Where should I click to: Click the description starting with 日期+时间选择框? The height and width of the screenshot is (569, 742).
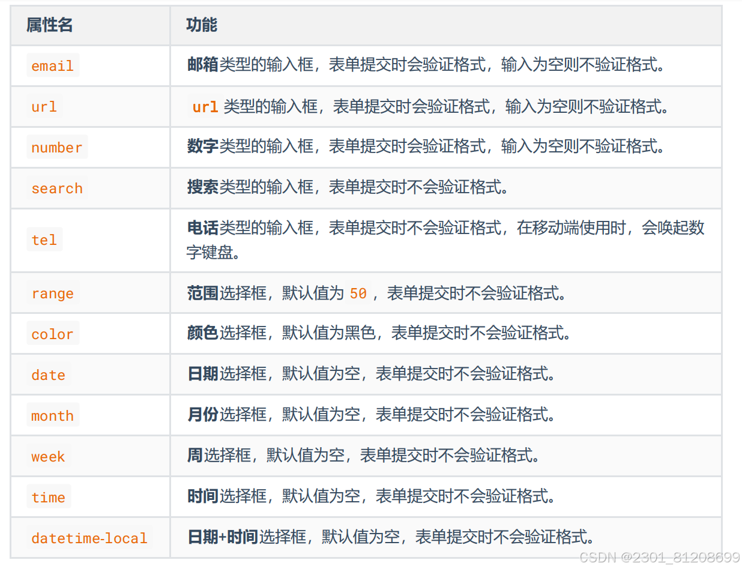391,537
